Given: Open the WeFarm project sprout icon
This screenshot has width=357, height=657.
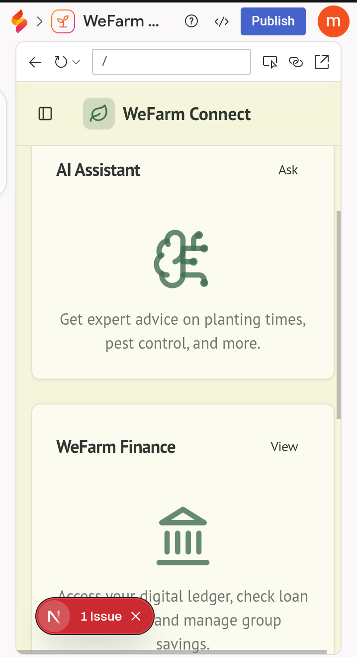Looking at the screenshot, I should coord(63,21).
